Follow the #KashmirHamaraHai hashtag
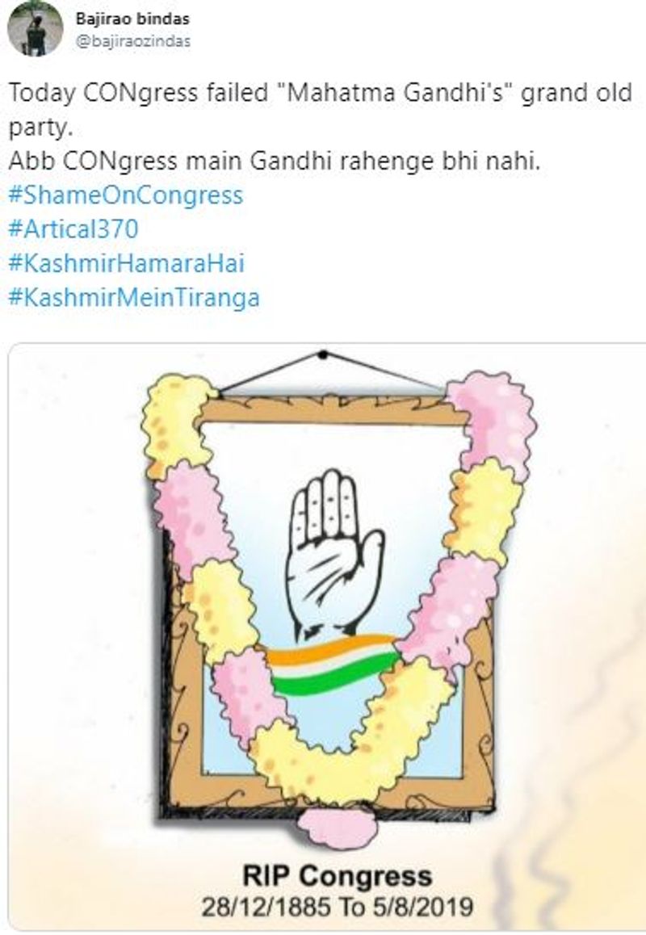Viewport: 646px width, 935px height. (x=127, y=263)
